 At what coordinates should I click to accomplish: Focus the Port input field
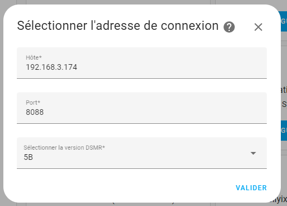(142, 108)
